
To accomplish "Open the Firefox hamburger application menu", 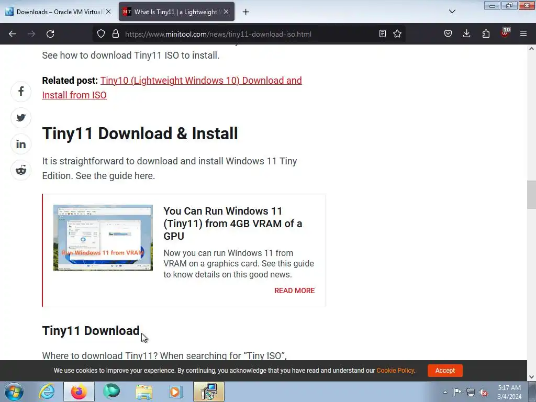I will [523, 33].
